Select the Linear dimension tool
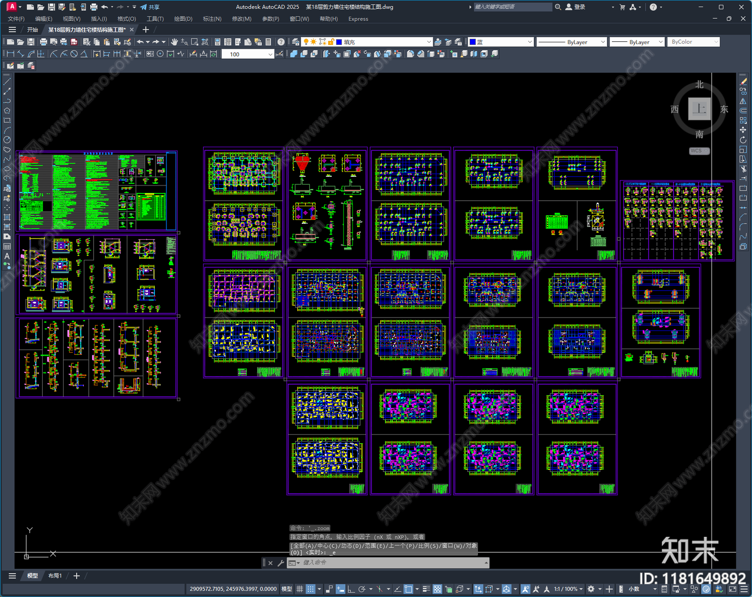Viewport: 752px width, 597px height. click(x=10, y=54)
